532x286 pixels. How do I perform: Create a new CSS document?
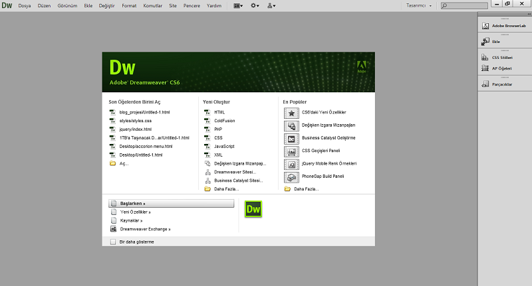(x=218, y=138)
